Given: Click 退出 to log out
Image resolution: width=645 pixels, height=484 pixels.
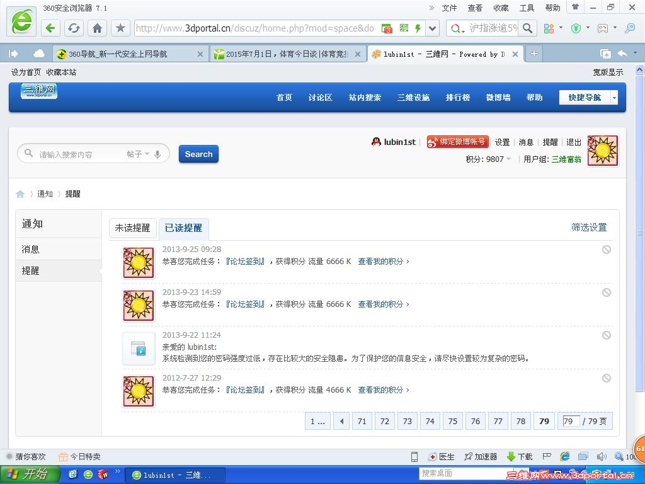Looking at the screenshot, I should coord(574,142).
